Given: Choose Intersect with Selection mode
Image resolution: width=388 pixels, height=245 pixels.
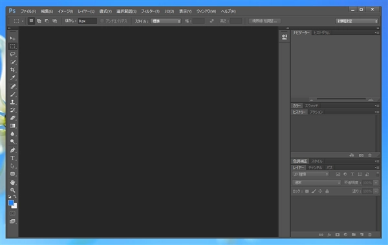Looking at the screenshot, I should pyautogui.click(x=55, y=21).
